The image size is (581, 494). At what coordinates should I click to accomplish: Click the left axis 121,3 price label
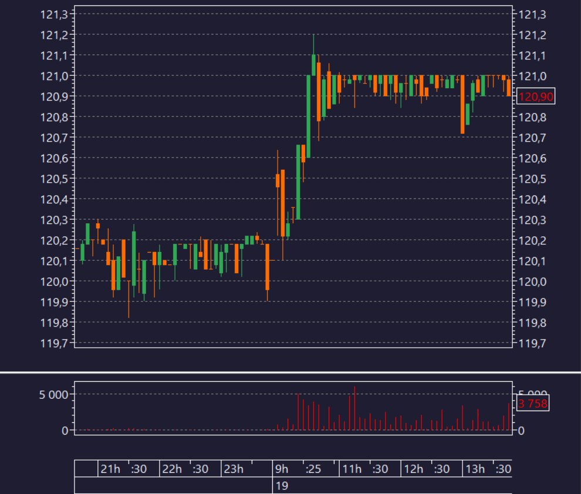click(54, 15)
